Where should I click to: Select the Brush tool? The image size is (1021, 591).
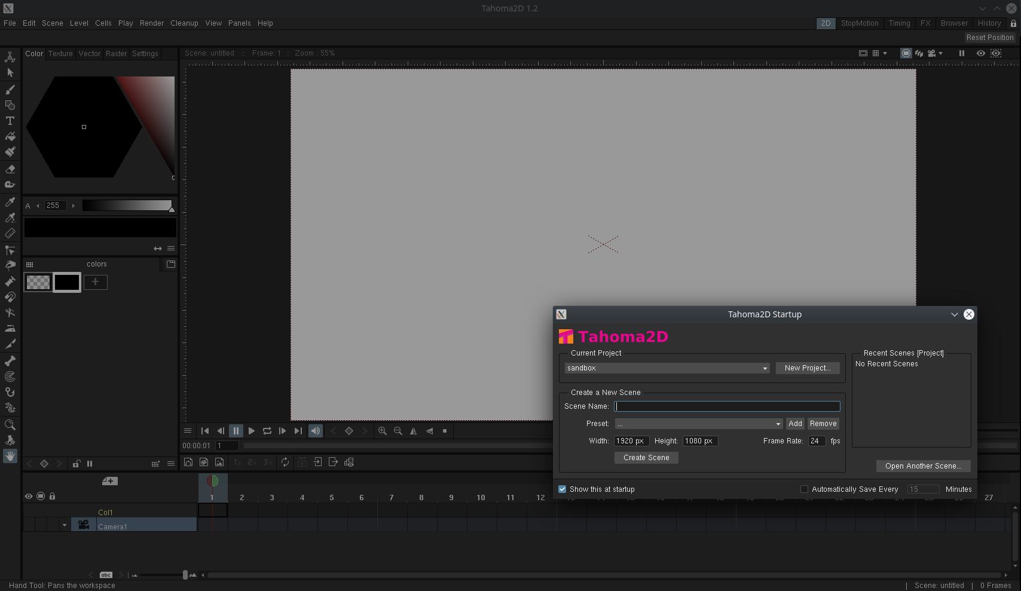pos(10,90)
